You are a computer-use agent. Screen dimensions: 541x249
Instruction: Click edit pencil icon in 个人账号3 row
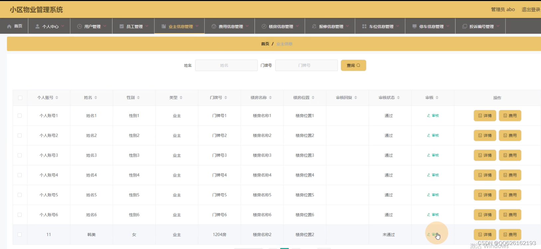pyautogui.click(x=429, y=155)
